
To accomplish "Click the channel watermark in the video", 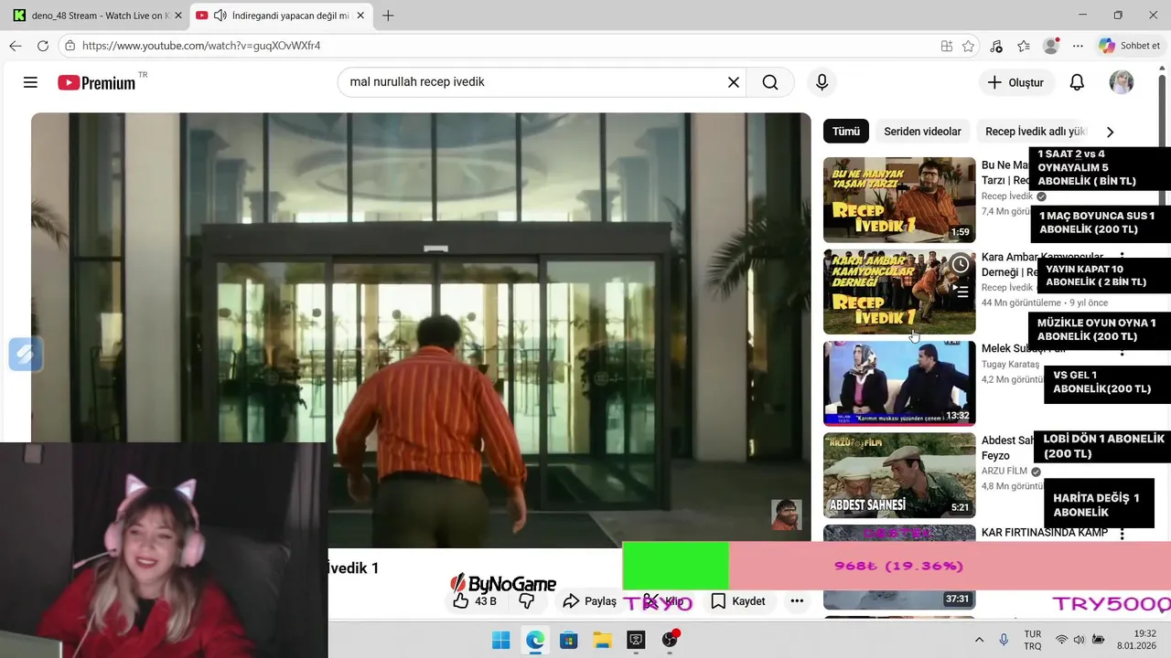I will click(787, 515).
